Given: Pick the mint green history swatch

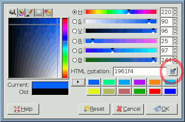Looking at the screenshot, I should pyautogui.click(x=109, y=82).
